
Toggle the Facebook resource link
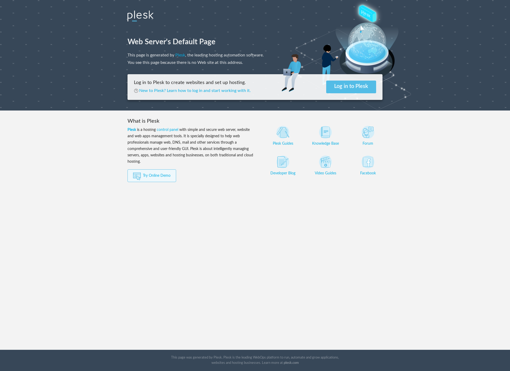tap(367, 165)
